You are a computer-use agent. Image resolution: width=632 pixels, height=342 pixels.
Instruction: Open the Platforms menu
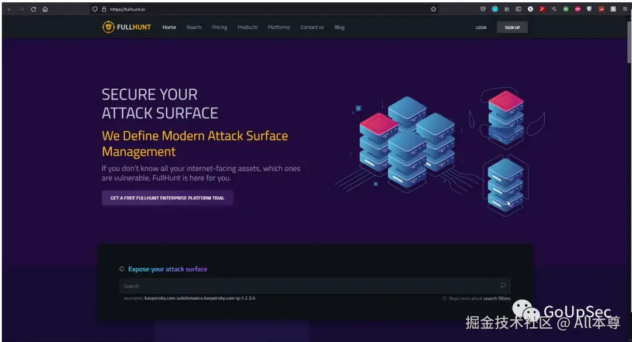click(279, 28)
